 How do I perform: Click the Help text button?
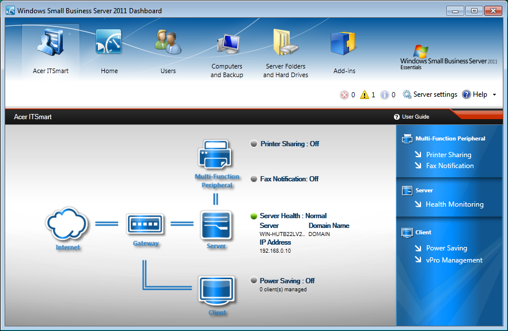tap(480, 94)
